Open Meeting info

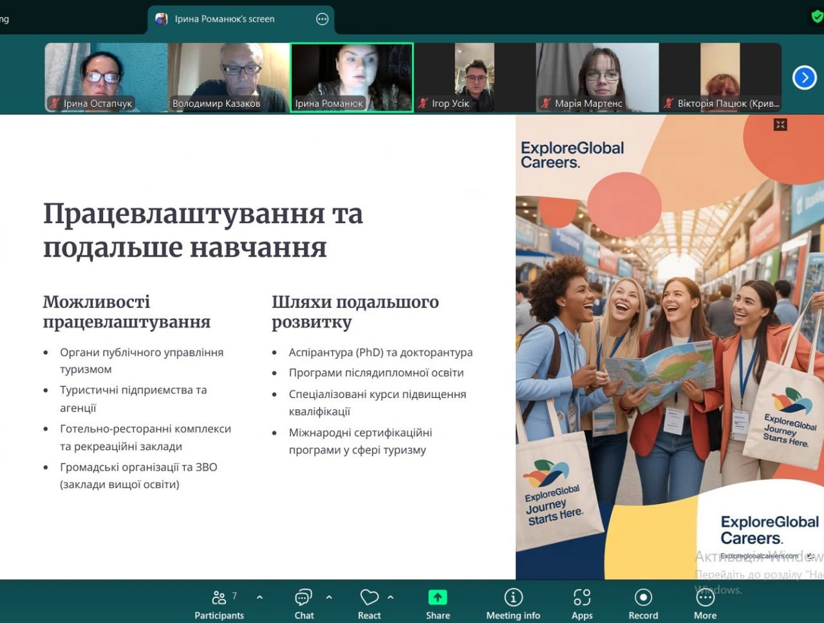point(513,604)
